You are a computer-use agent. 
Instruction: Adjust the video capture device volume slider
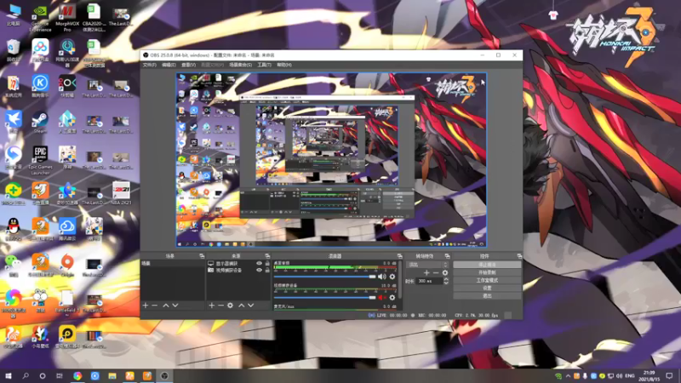coord(324,297)
